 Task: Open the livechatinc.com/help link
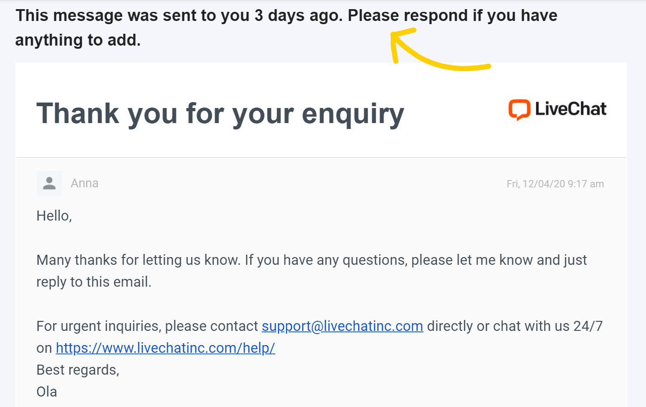click(165, 348)
